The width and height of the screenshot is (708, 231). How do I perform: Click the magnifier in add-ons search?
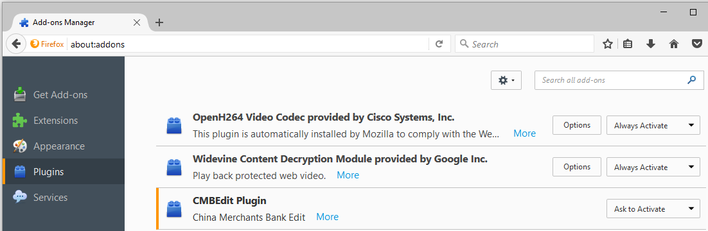tap(691, 80)
